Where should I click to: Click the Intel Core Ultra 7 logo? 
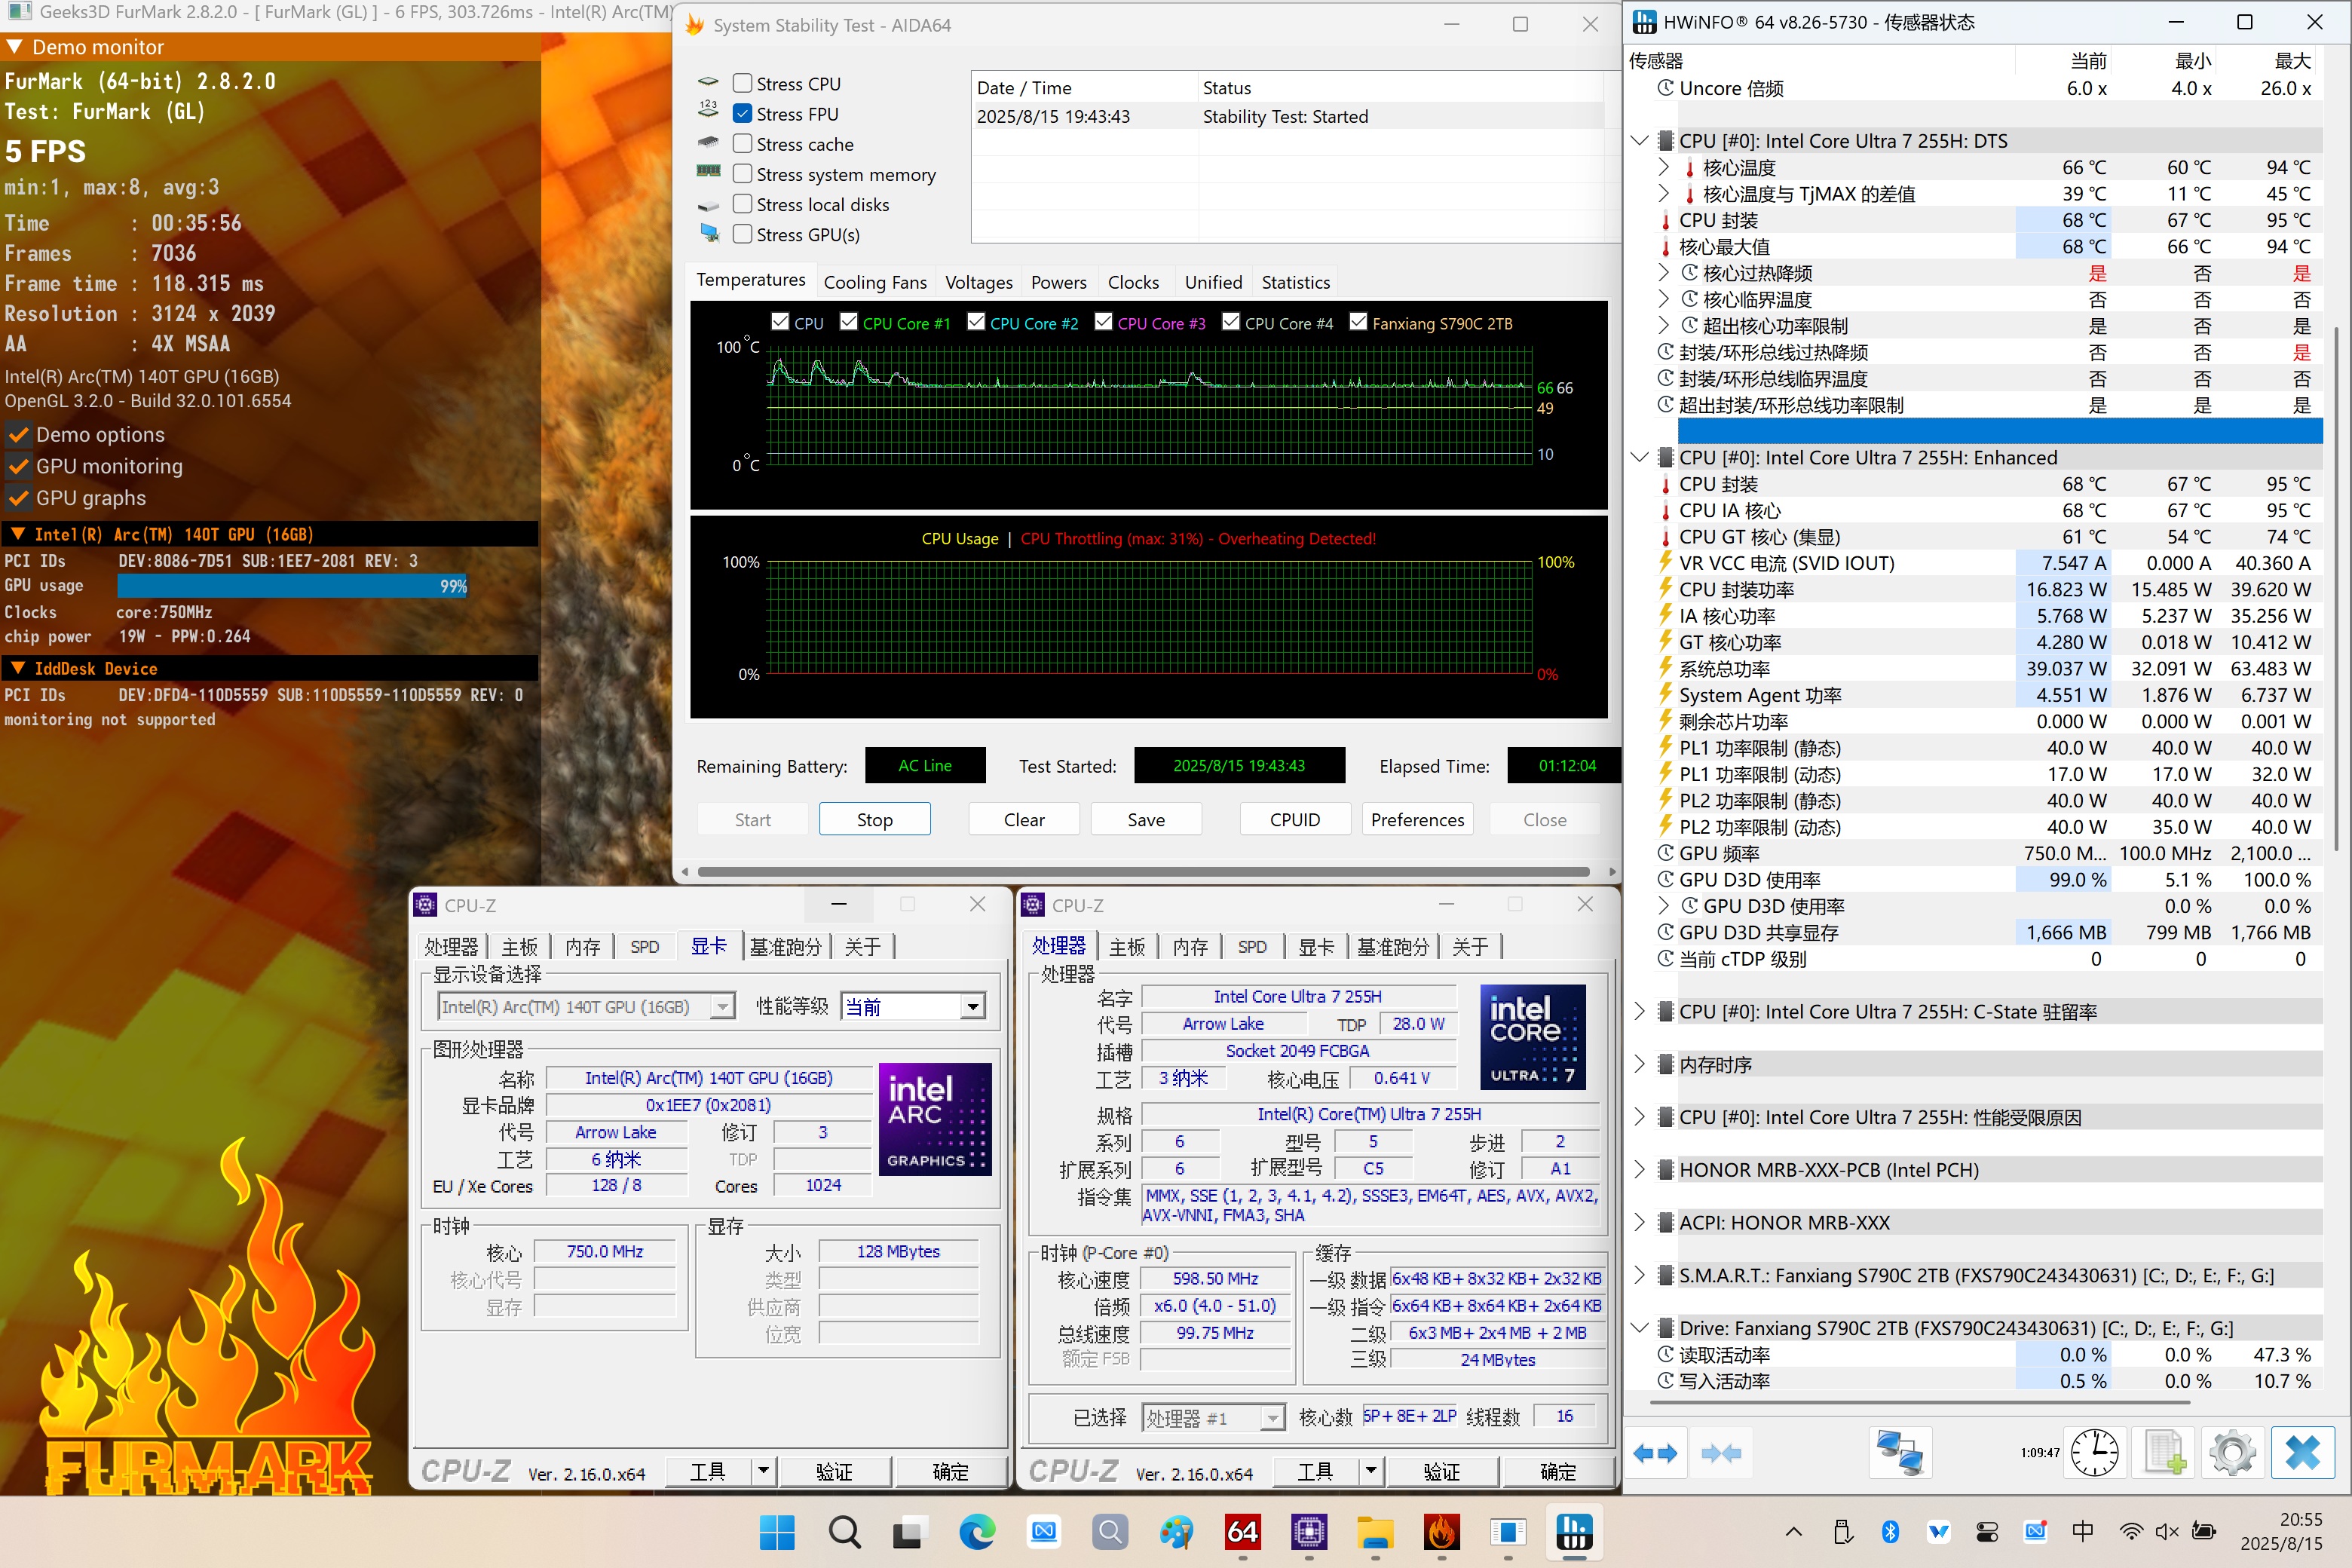click(1533, 1036)
